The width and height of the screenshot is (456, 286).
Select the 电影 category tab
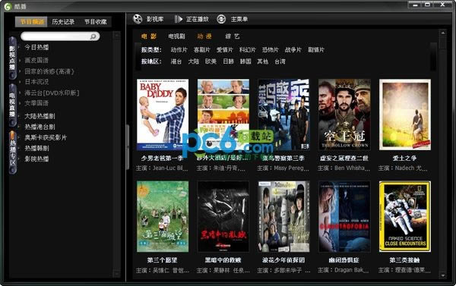click(149, 36)
